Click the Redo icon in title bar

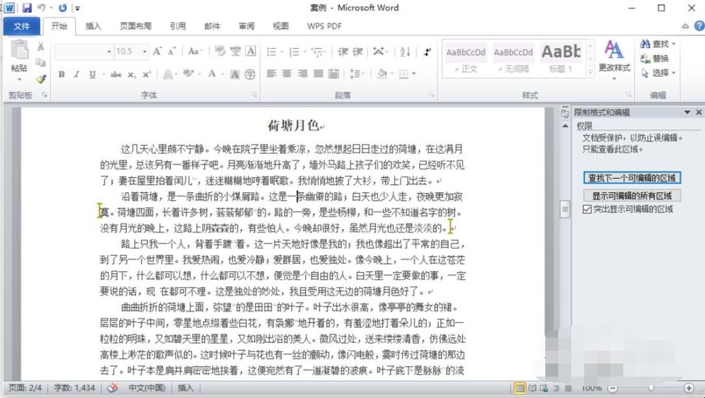click(62, 8)
